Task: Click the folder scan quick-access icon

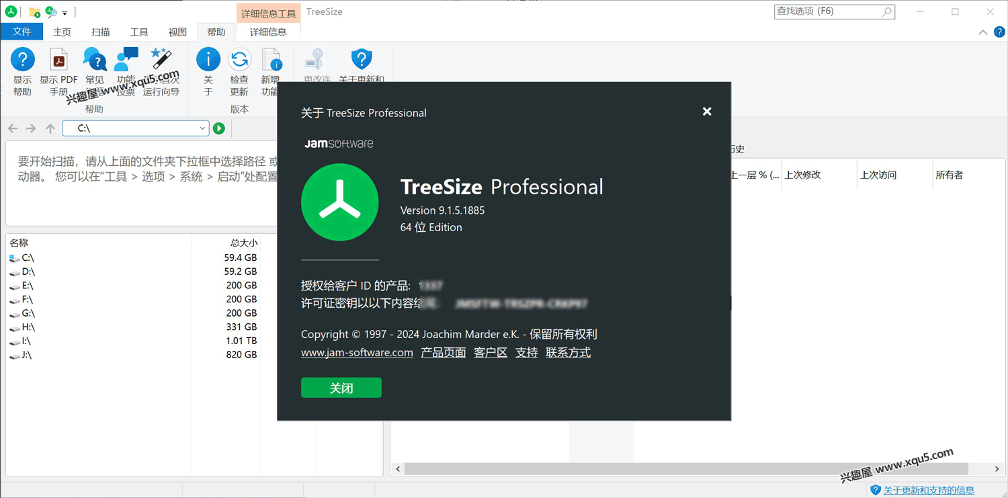Action: pos(35,12)
